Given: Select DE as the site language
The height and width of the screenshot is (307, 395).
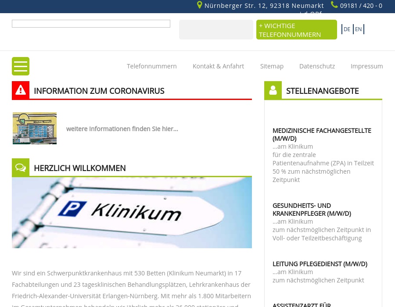Looking at the screenshot, I should click(347, 29).
